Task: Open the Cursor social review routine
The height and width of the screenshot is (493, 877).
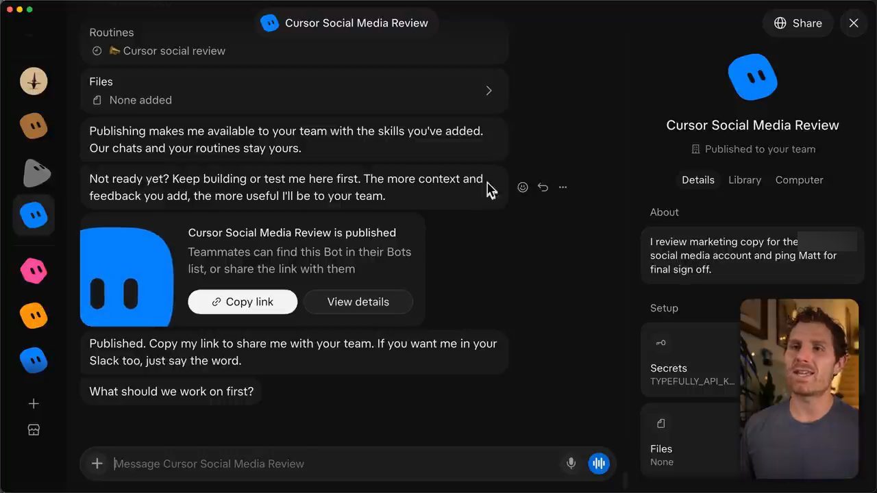Action: [x=167, y=51]
